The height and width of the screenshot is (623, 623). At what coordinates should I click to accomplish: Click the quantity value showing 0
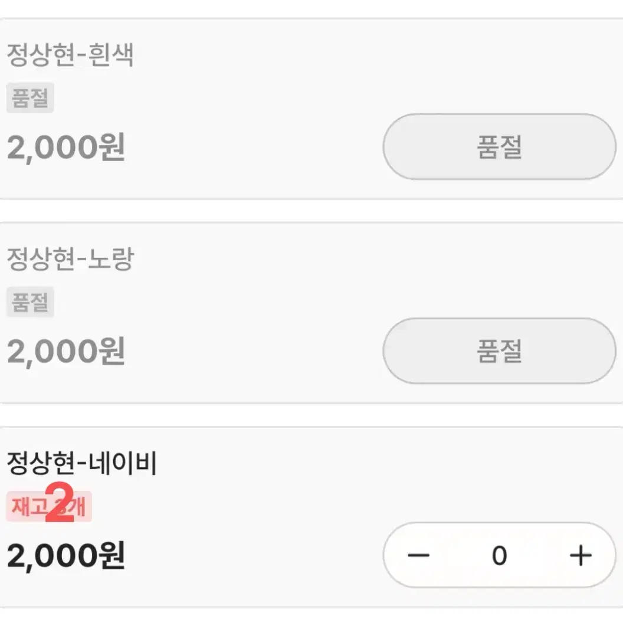(x=500, y=555)
